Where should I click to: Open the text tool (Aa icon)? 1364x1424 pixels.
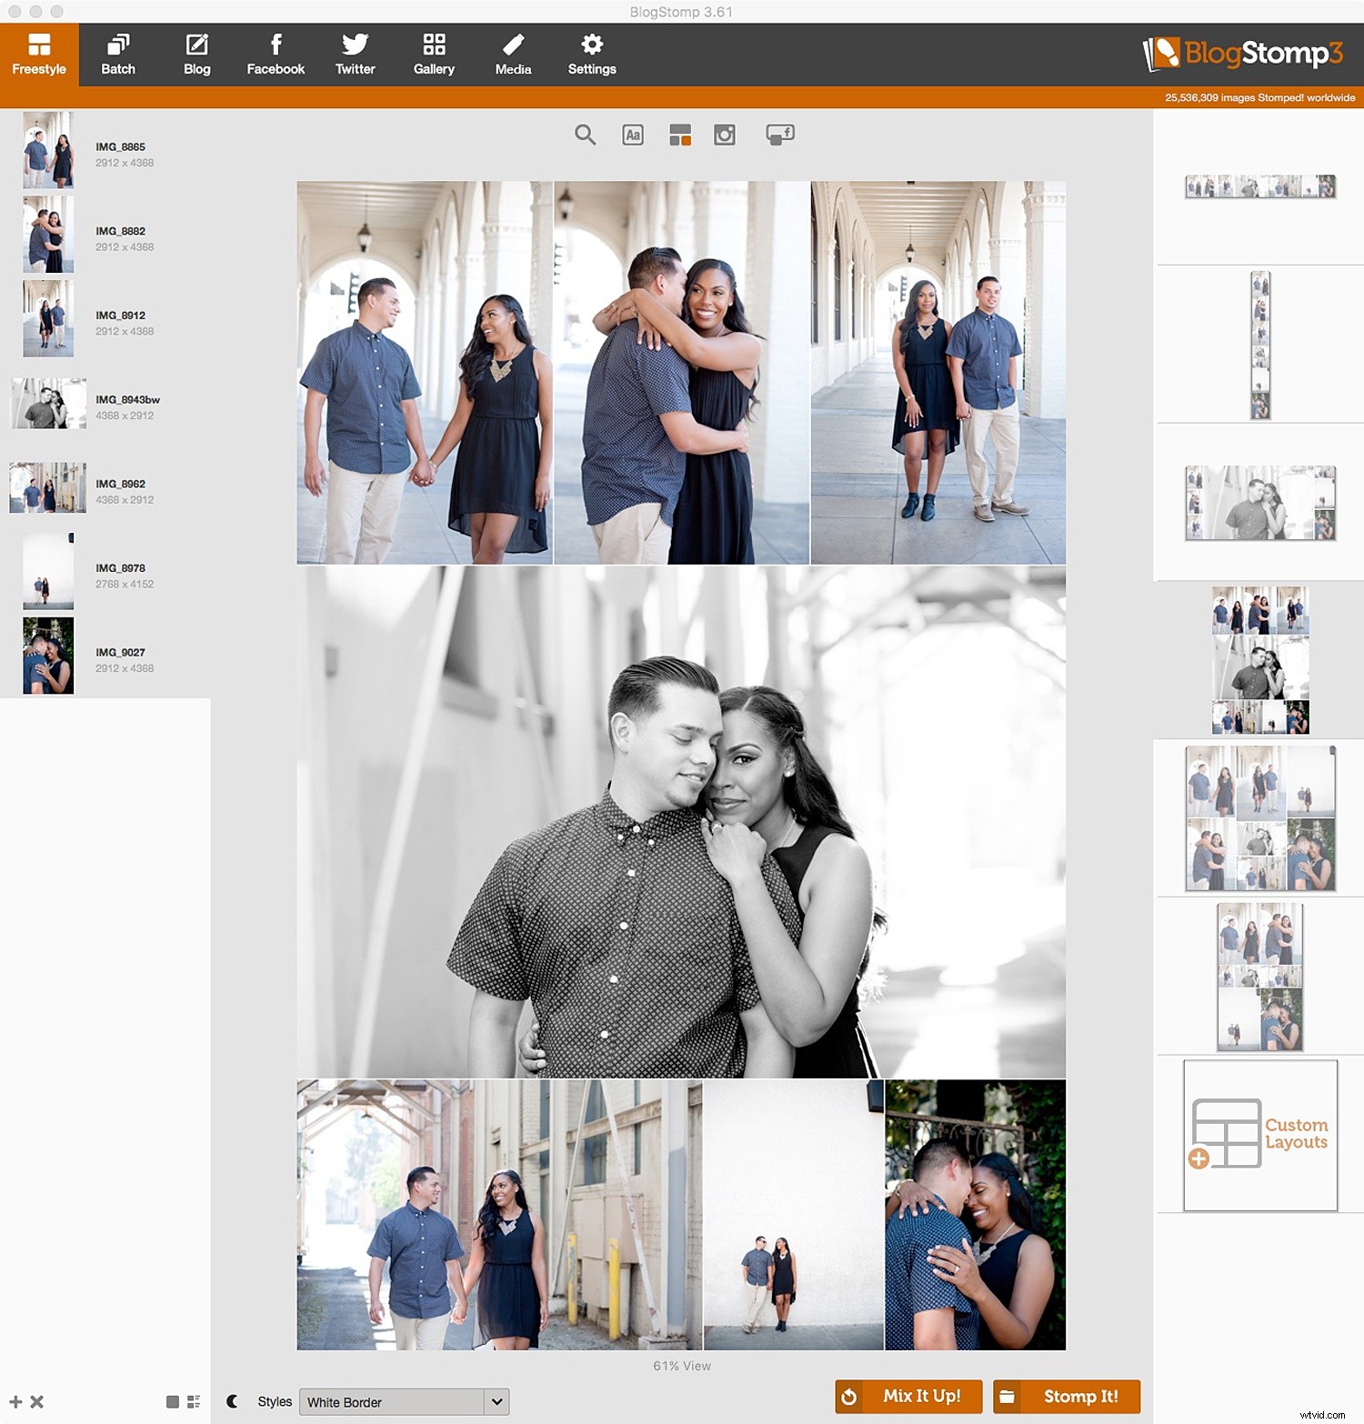632,135
